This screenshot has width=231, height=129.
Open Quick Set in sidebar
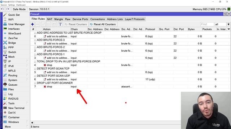pos(14,15)
